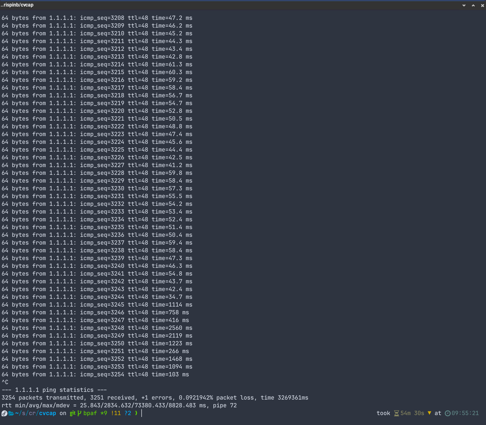This screenshot has height=425, width=486.
Task: Click the icmp_seq=3244 time=34.7 line
Action: pos(97,297)
